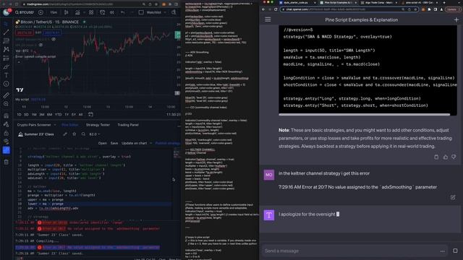Click the stop generating square button
The width and height of the screenshot is (463, 260).
pyautogui.click(x=455, y=251)
